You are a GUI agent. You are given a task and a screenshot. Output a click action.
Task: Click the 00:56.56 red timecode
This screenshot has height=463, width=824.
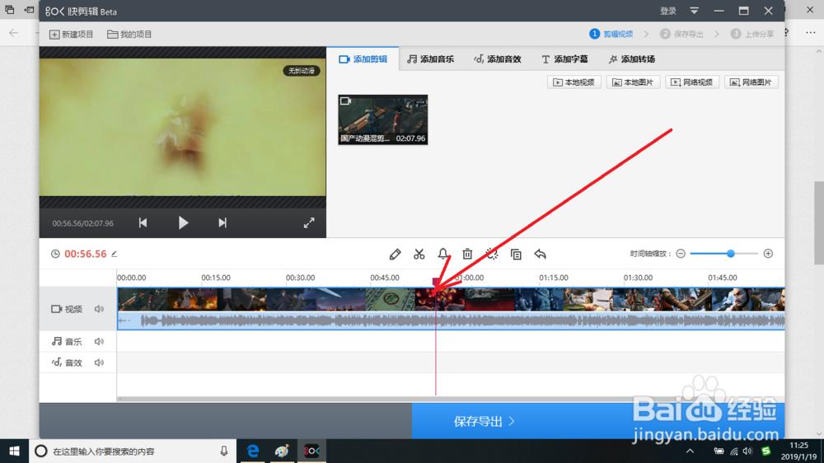[85, 254]
